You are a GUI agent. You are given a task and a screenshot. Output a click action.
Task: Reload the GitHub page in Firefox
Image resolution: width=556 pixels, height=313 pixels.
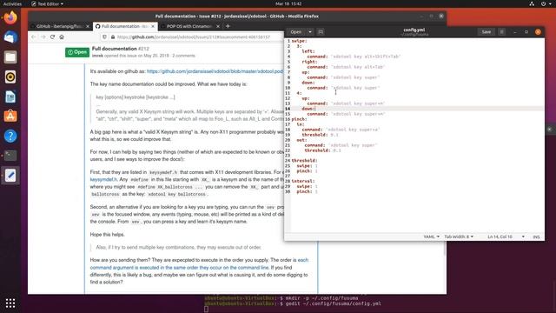pyautogui.click(x=52, y=37)
